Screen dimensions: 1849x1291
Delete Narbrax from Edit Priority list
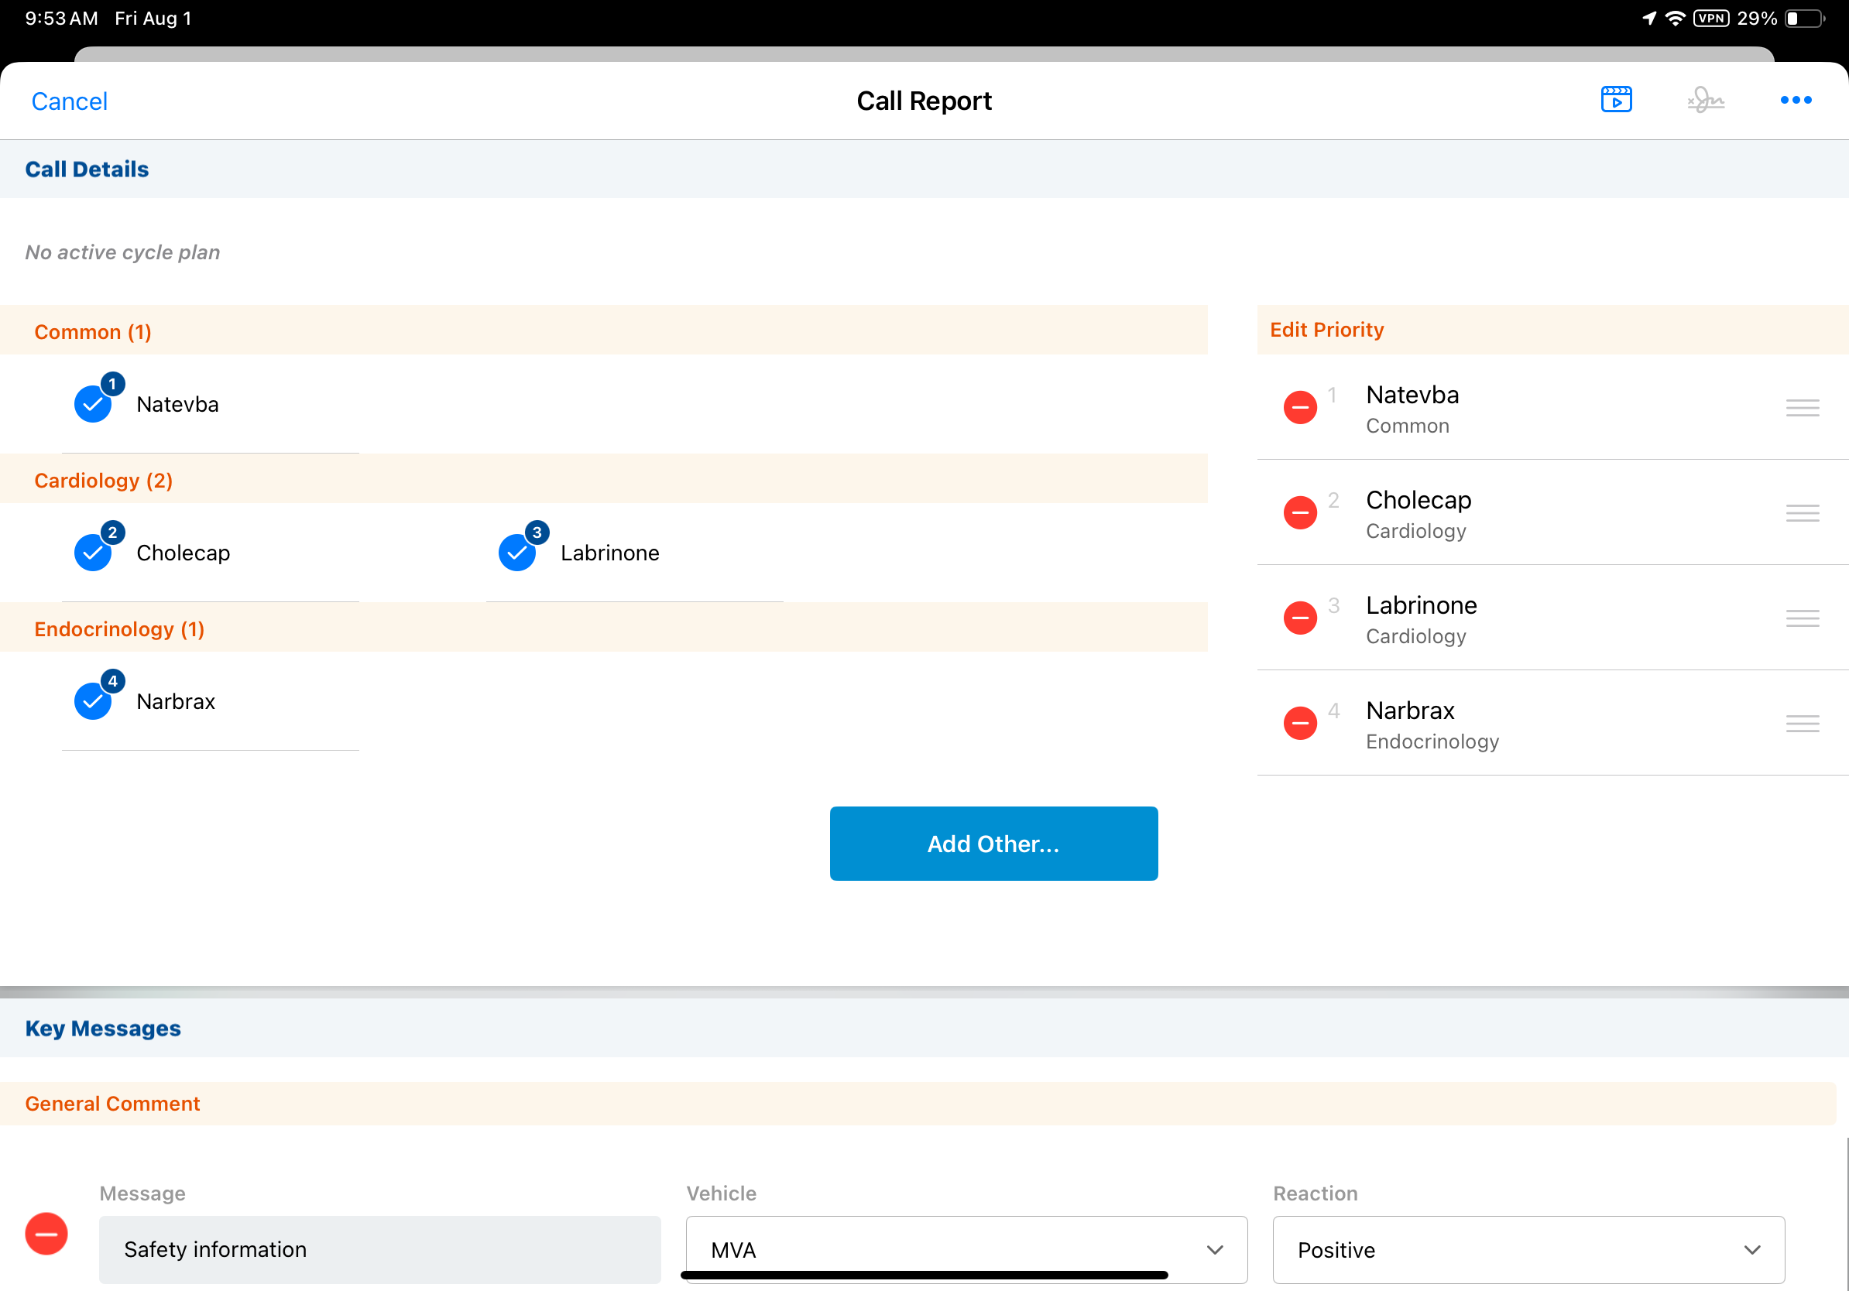coord(1299,723)
